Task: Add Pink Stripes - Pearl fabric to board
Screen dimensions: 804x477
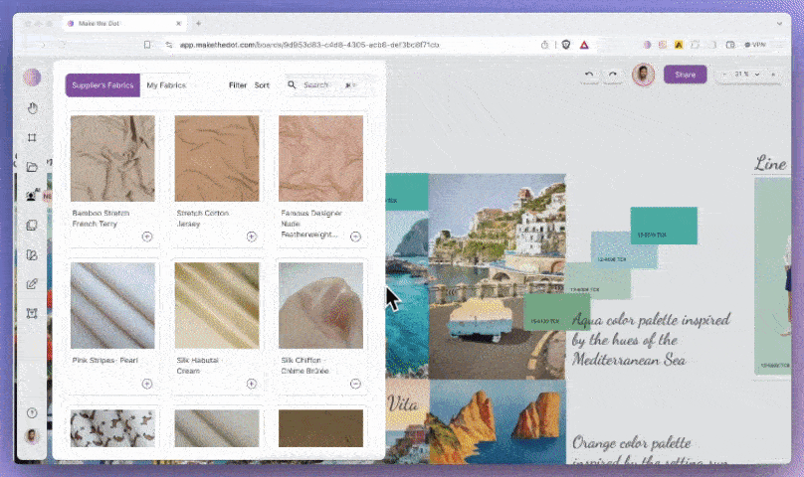Action: (147, 384)
